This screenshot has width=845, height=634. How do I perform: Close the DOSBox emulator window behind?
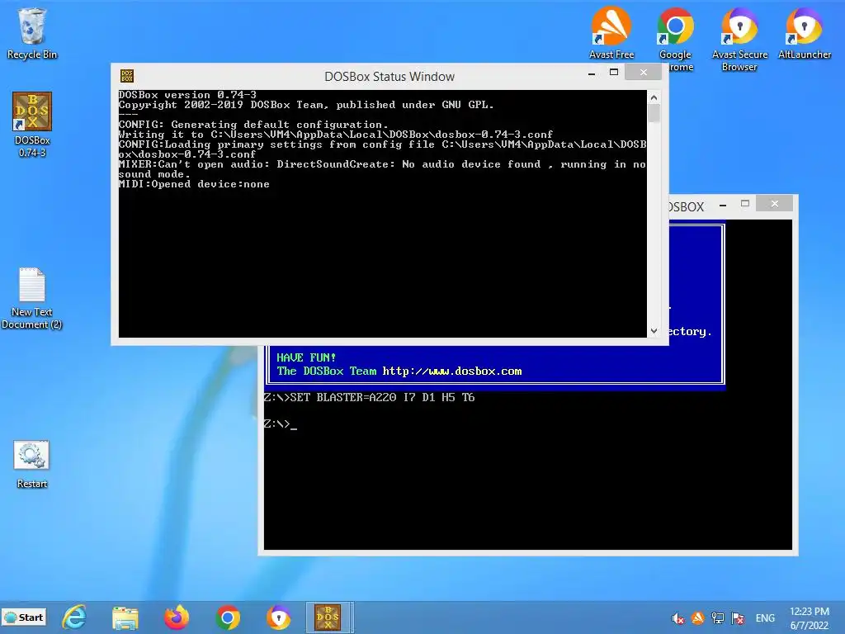tap(774, 204)
